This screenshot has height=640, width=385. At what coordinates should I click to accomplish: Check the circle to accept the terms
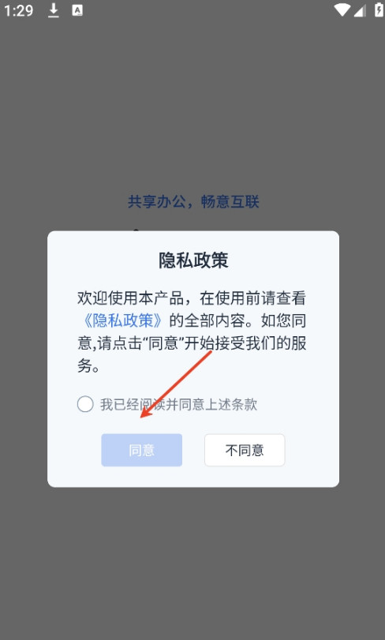[85, 404]
